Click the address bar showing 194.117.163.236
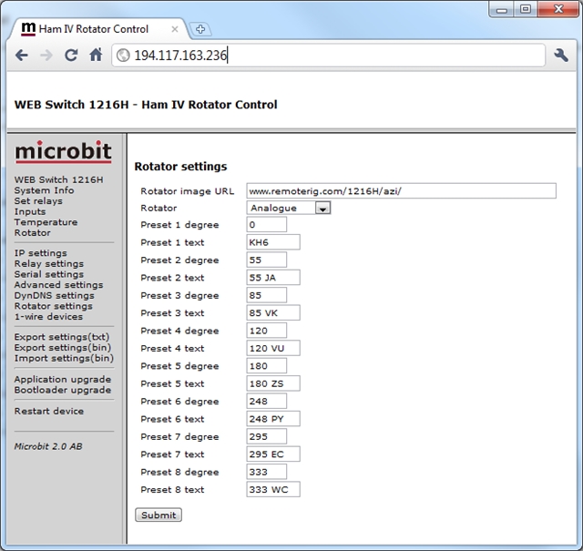The height and width of the screenshot is (551, 583). [x=328, y=56]
